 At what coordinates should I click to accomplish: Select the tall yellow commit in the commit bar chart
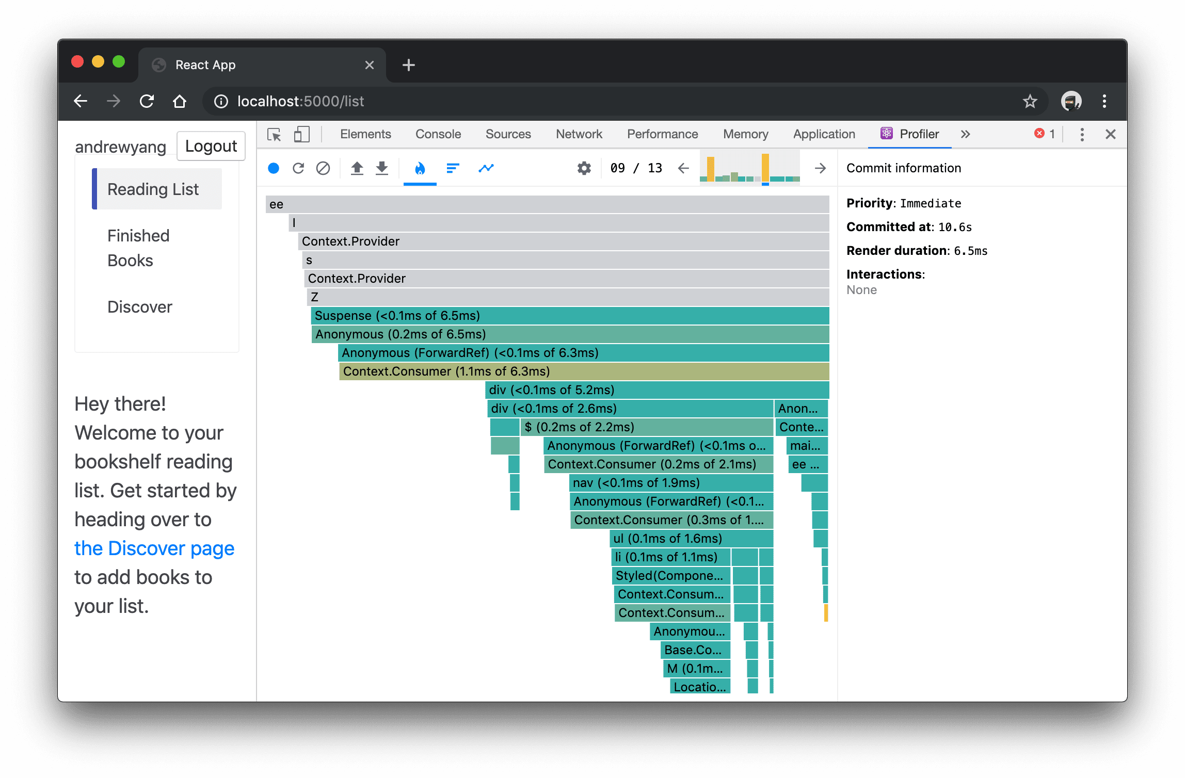click(765, 168)
